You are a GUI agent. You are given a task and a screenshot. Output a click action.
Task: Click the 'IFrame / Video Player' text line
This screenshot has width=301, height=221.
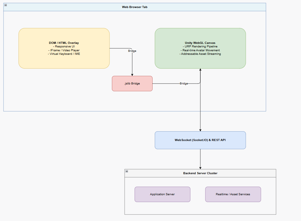(x=64, y=50)
